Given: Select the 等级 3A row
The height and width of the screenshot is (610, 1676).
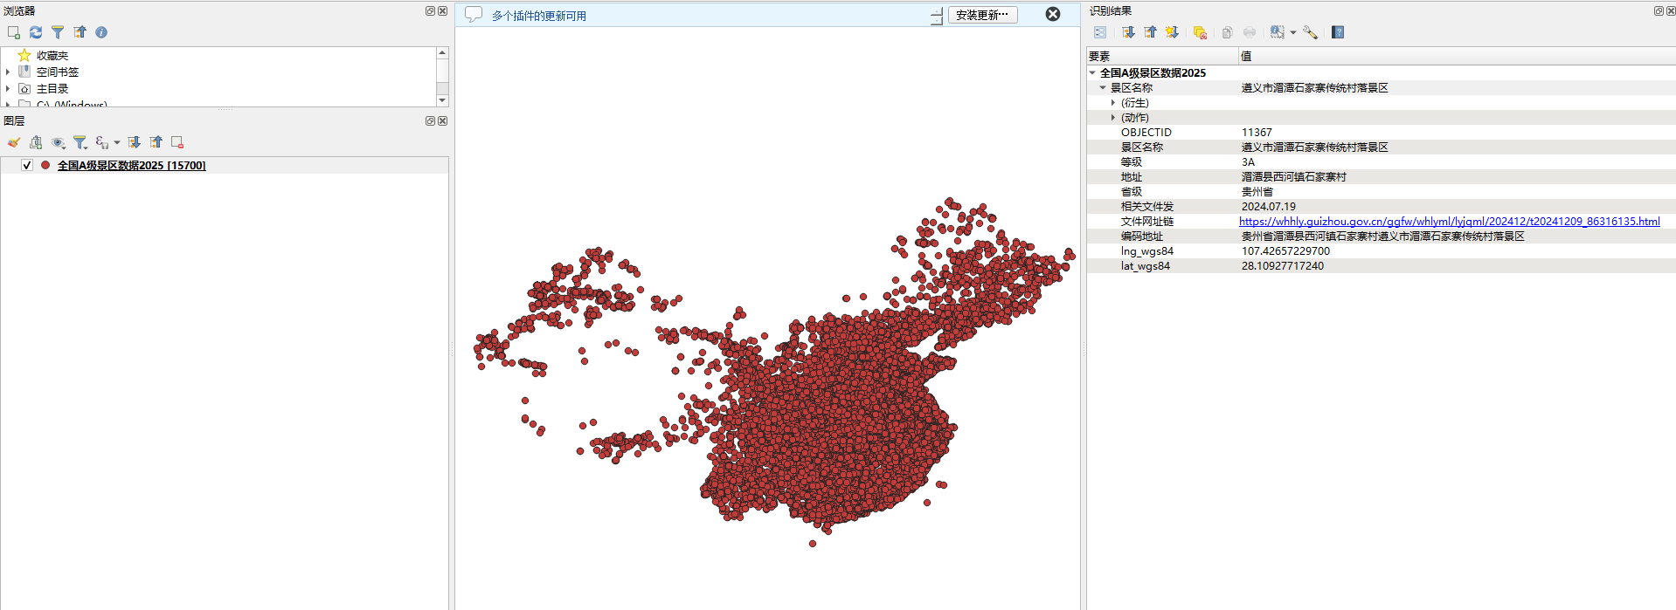Looking at the screenshot, I should (x=1381, y=162).
